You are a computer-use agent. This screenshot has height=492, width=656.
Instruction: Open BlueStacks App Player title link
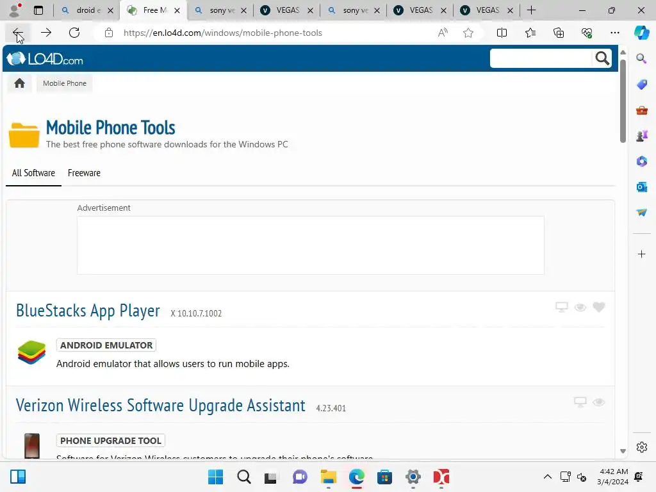point(88,311)
